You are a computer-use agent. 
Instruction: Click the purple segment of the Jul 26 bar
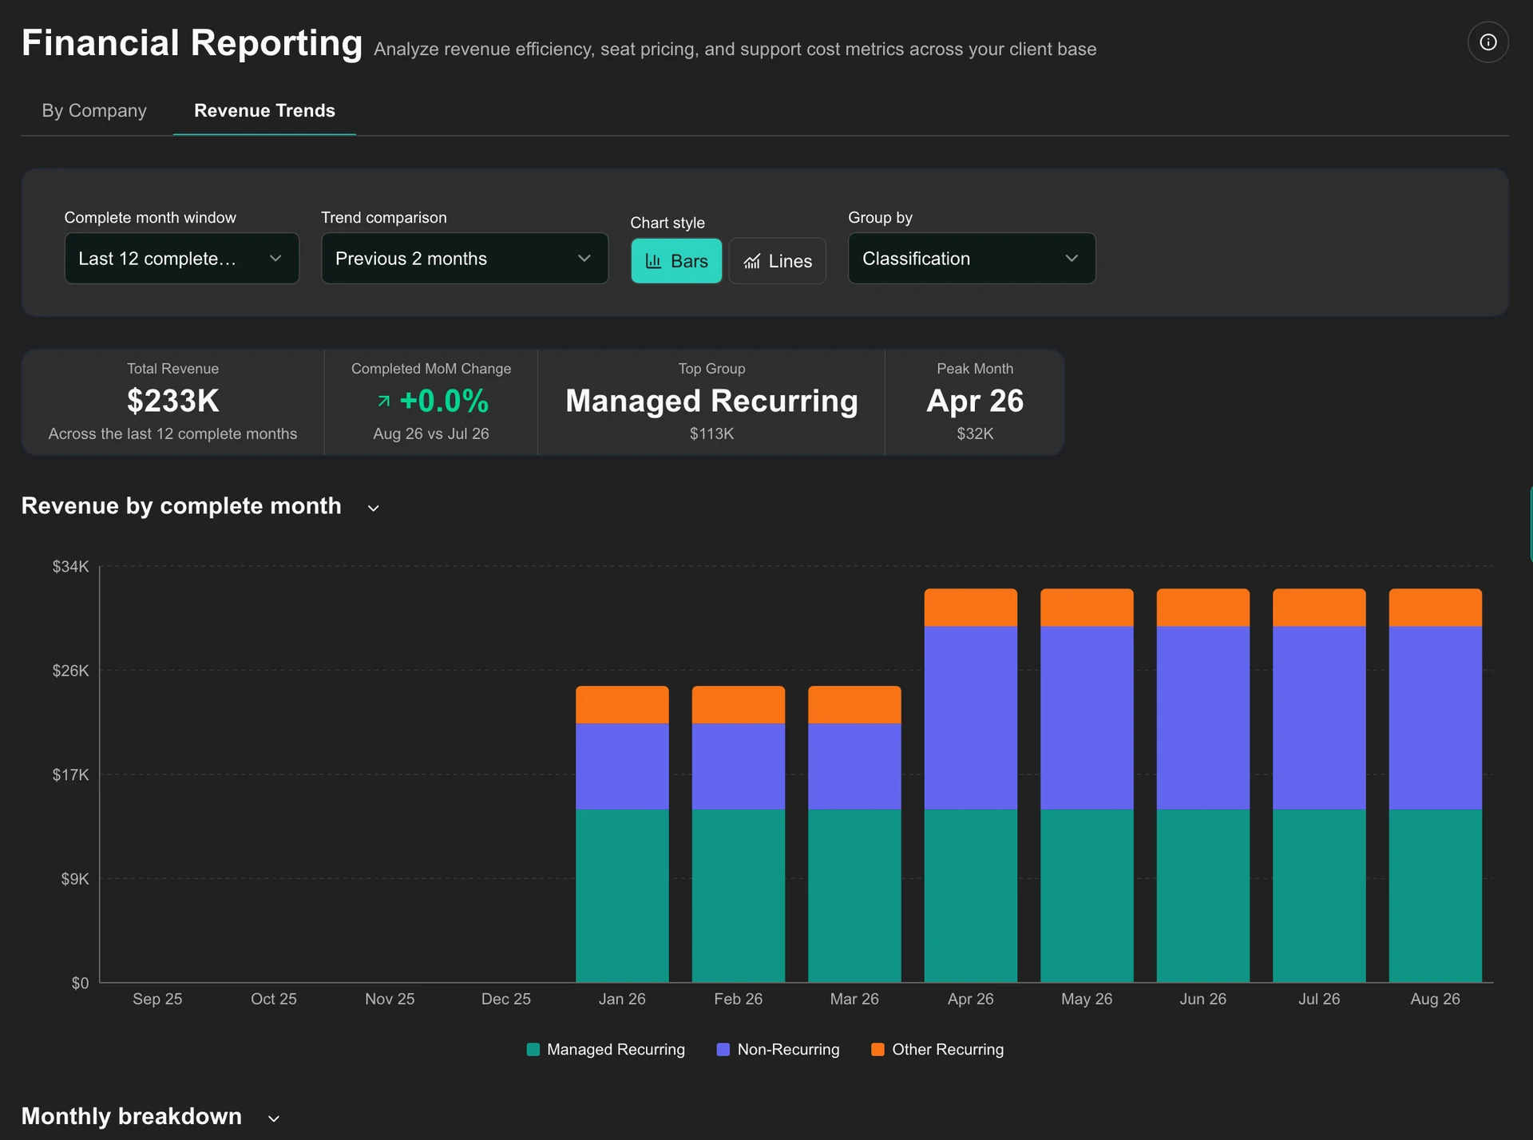click(x=1319, y=718)
